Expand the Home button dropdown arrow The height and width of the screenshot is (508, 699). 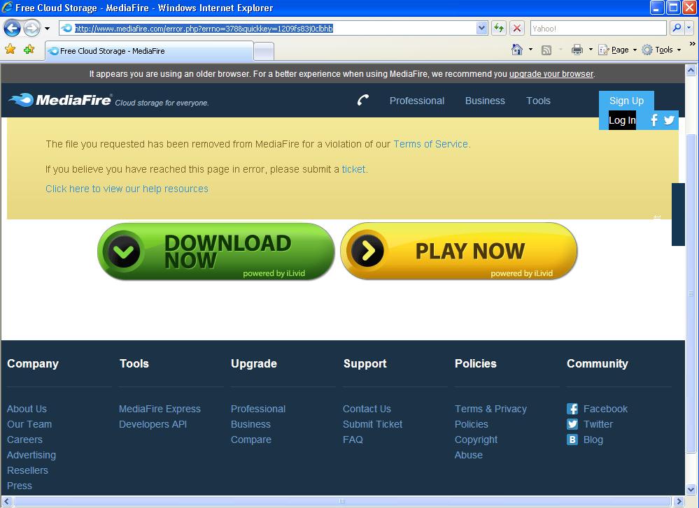pos(530,50)
